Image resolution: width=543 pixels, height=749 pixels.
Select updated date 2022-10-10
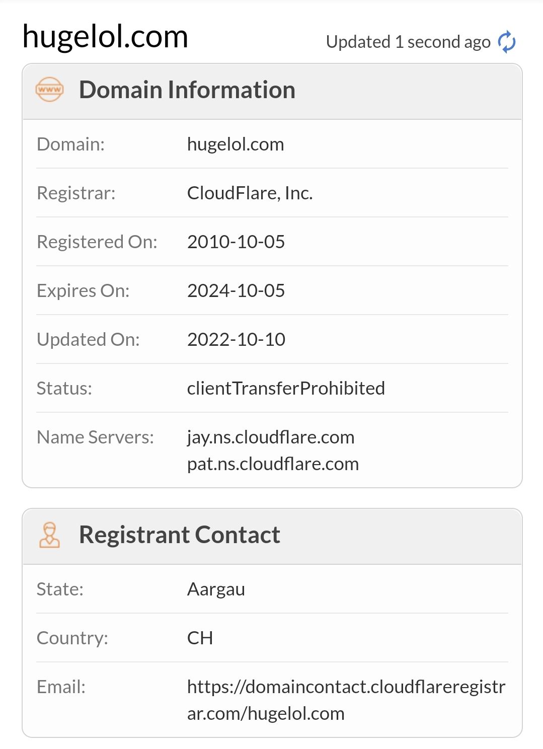[236, 340]
